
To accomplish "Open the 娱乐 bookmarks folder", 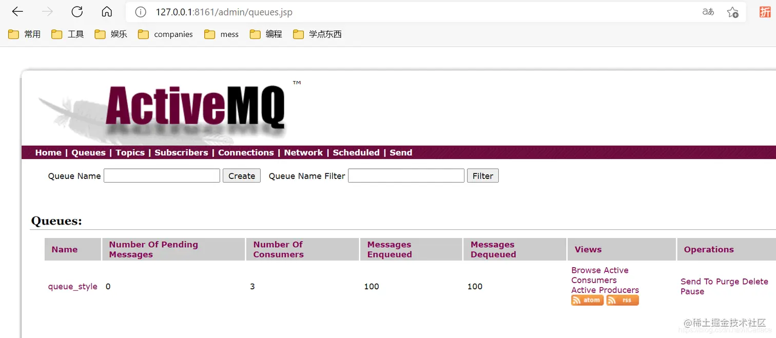I will pyautogui.click(x=110, y=34).
